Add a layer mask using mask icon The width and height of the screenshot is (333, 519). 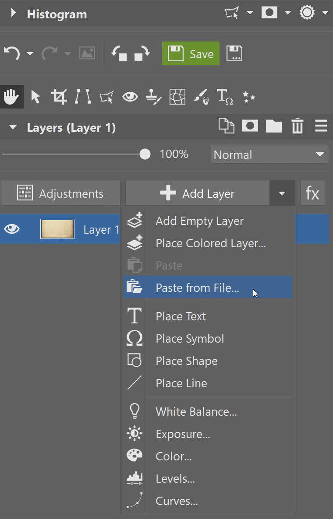(250, 127)
